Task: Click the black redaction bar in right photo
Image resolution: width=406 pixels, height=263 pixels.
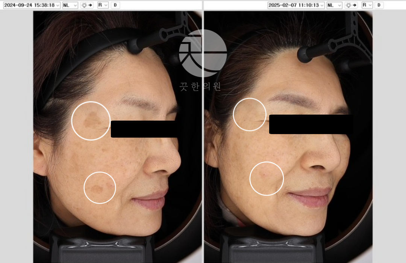Action: [311, 124]
